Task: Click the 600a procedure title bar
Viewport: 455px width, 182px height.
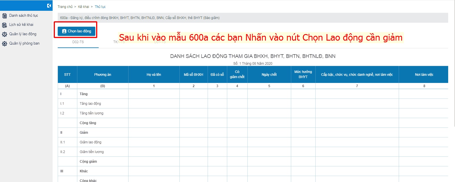Action: (x=253, y=18)
